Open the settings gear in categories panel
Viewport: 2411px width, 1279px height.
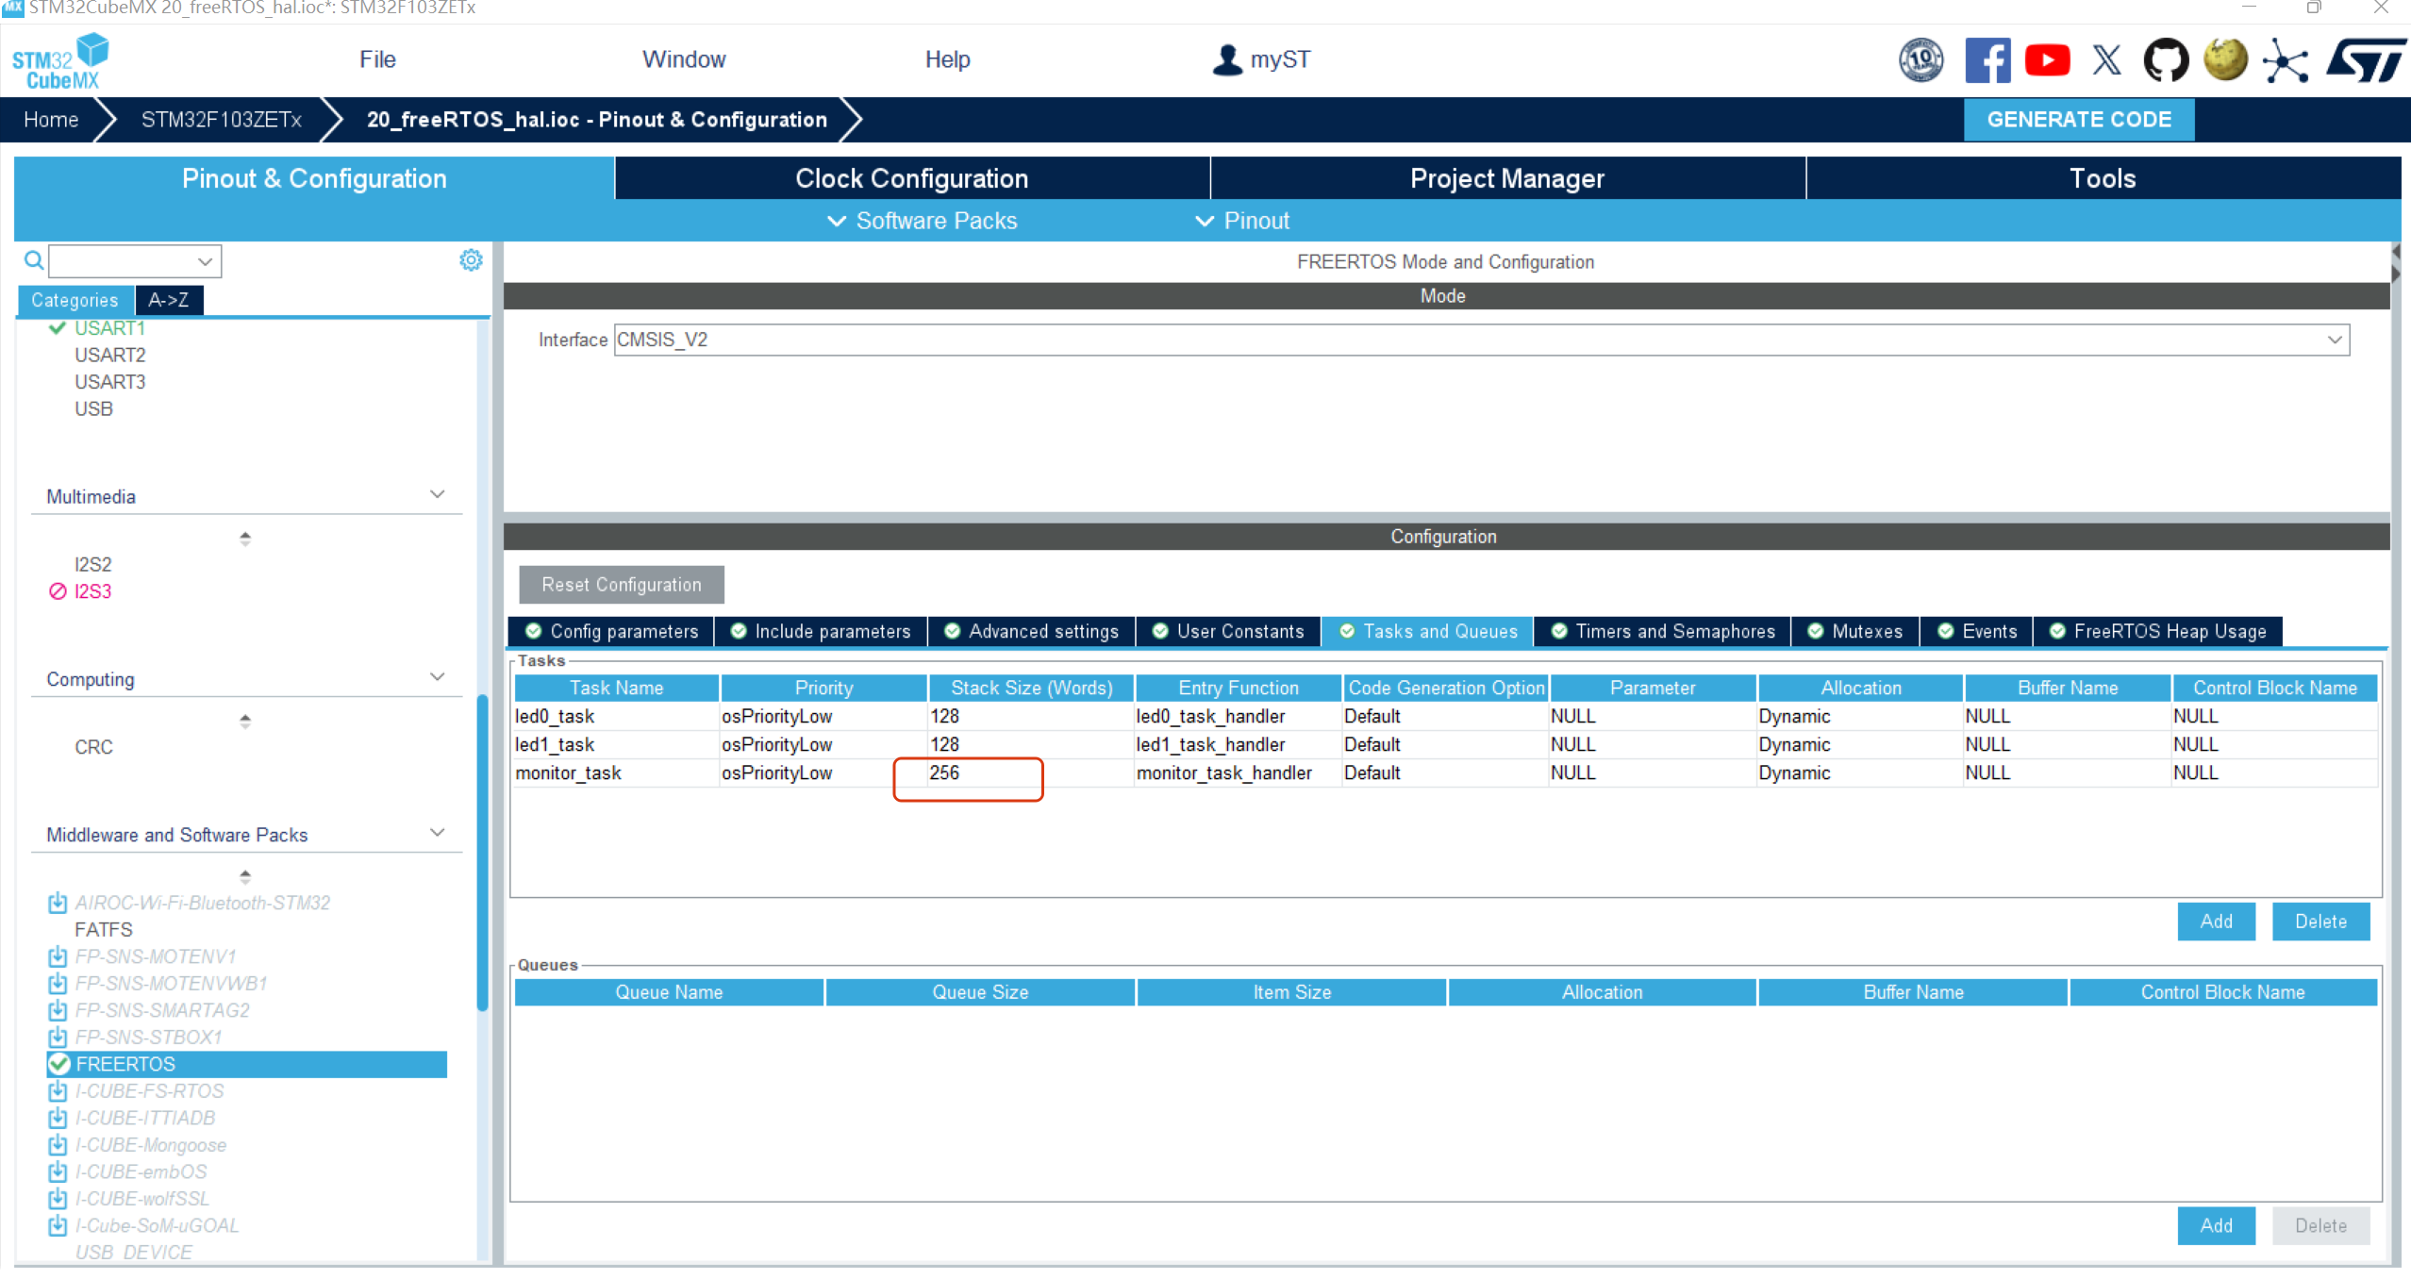coord(471,260)
